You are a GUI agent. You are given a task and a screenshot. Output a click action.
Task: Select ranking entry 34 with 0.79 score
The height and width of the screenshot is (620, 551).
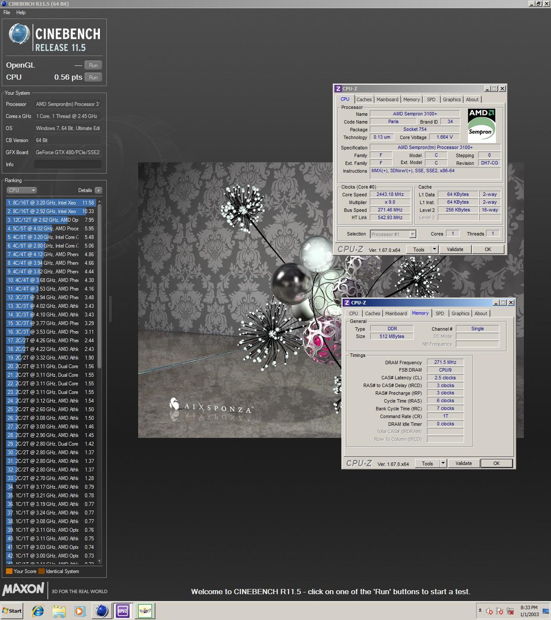pos(51,487)
